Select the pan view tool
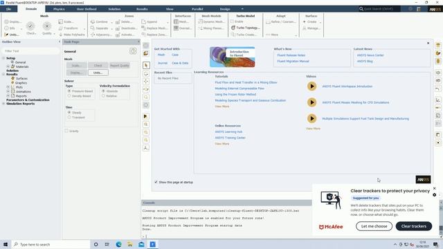The width and height of the screenshot is (443, 249). coord(146,82)
